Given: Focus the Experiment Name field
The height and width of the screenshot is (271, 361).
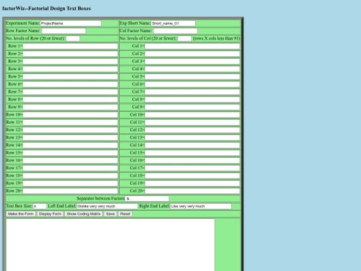Looking at the screenshot, I should point(71,23).
